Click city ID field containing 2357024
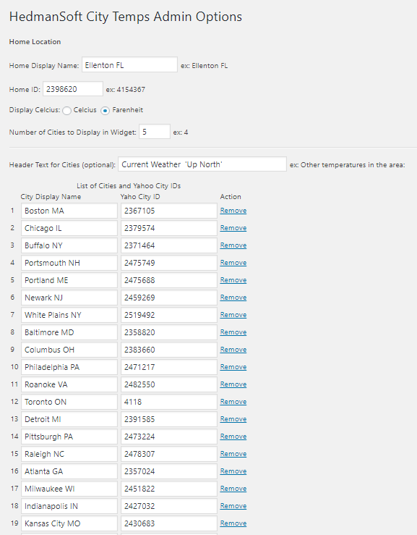 pyautogui.click(x=169, y=472)
